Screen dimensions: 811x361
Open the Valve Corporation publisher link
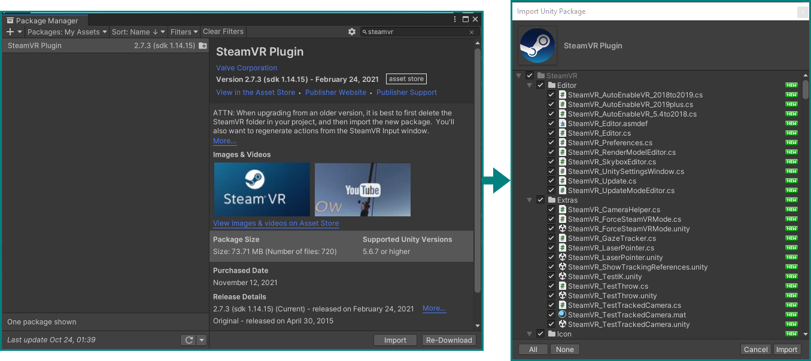point(247,68)
